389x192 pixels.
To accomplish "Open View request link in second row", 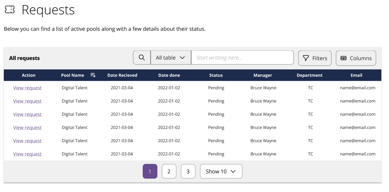I will 27,101.
